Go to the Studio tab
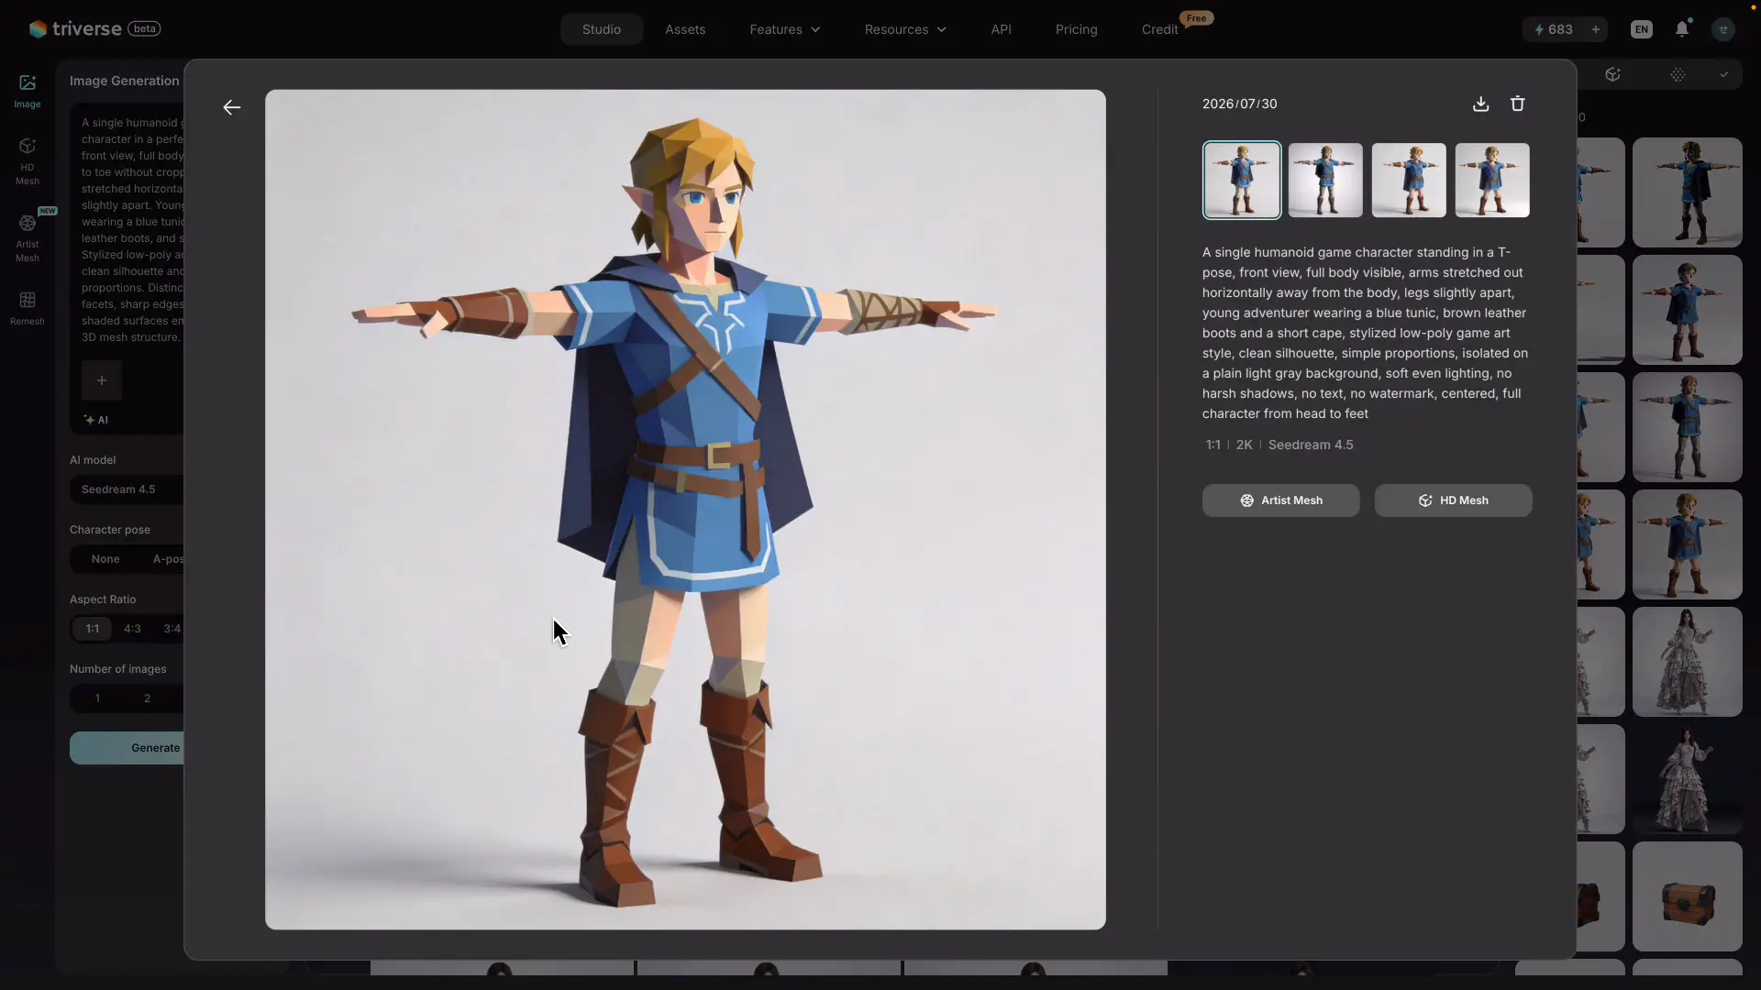The height and width of the screenshot is (990, 1761). pos(602,29)
